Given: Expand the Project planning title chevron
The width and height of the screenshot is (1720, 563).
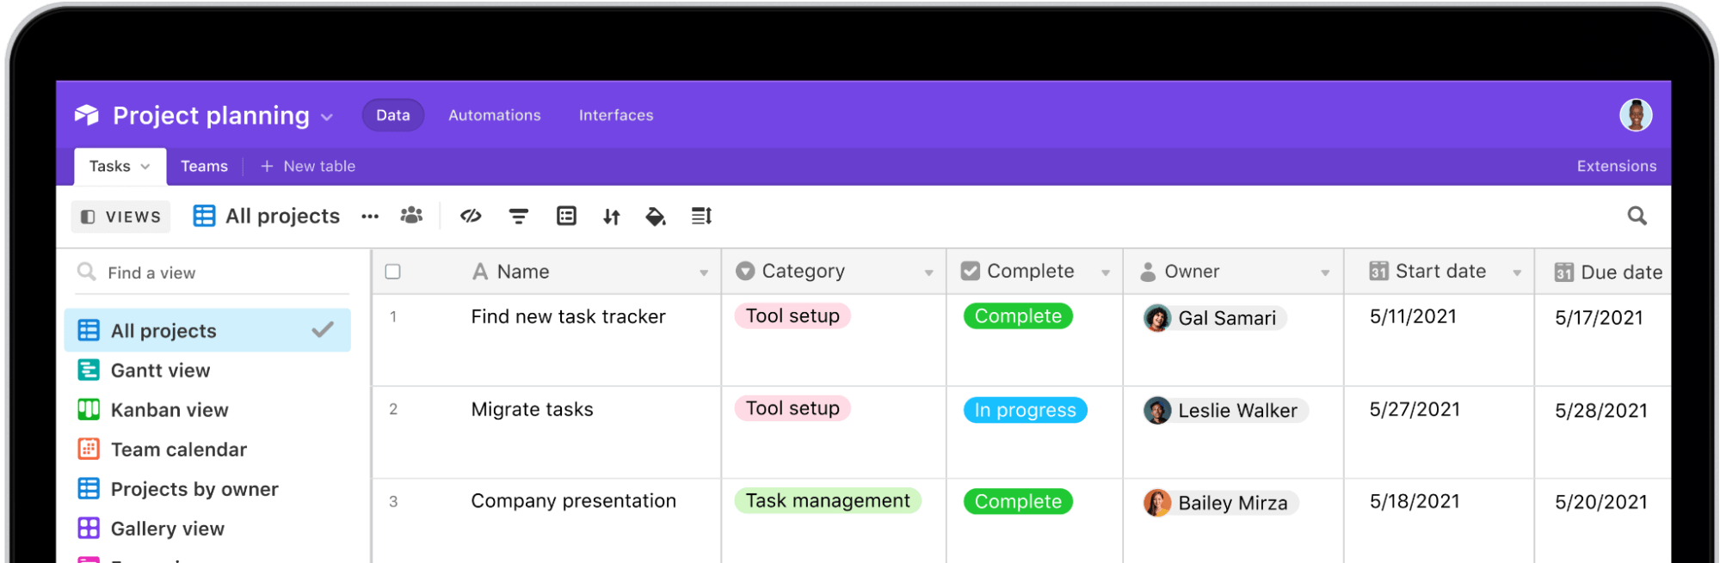Looking at the screenshot, I should click(327, 117).
